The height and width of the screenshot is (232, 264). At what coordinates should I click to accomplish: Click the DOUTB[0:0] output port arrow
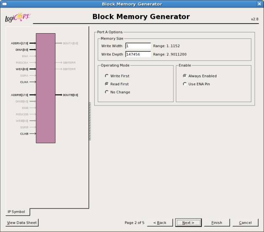[59, 95]
